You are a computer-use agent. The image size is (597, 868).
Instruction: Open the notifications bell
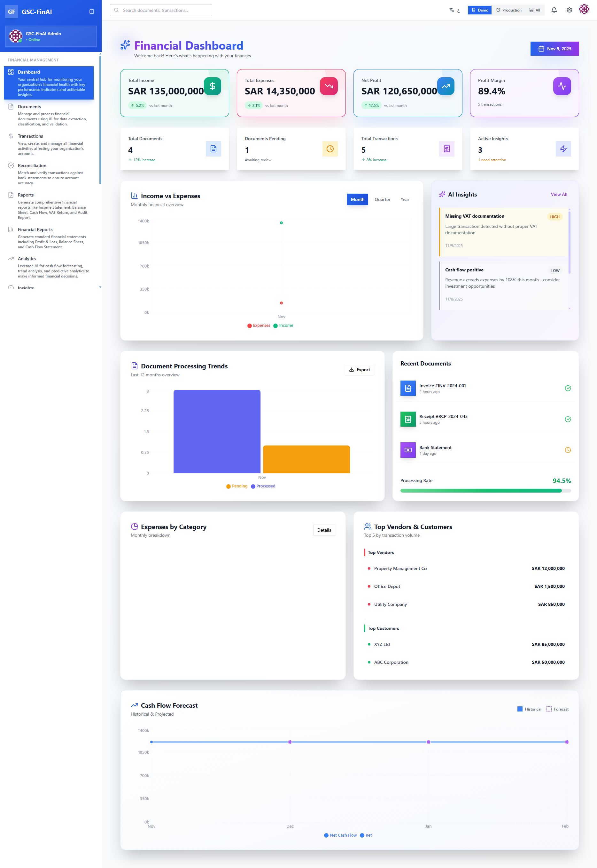tap(554, 10)
